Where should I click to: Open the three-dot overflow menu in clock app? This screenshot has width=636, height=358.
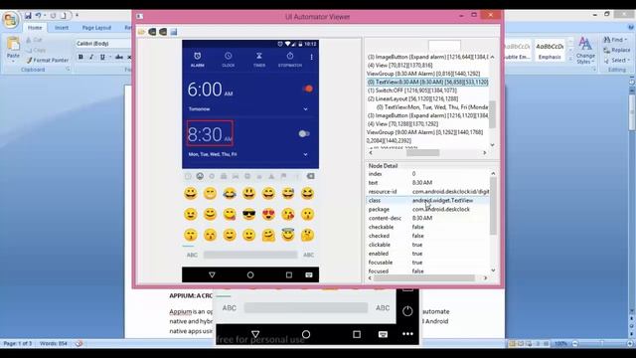tap(311, 58)
